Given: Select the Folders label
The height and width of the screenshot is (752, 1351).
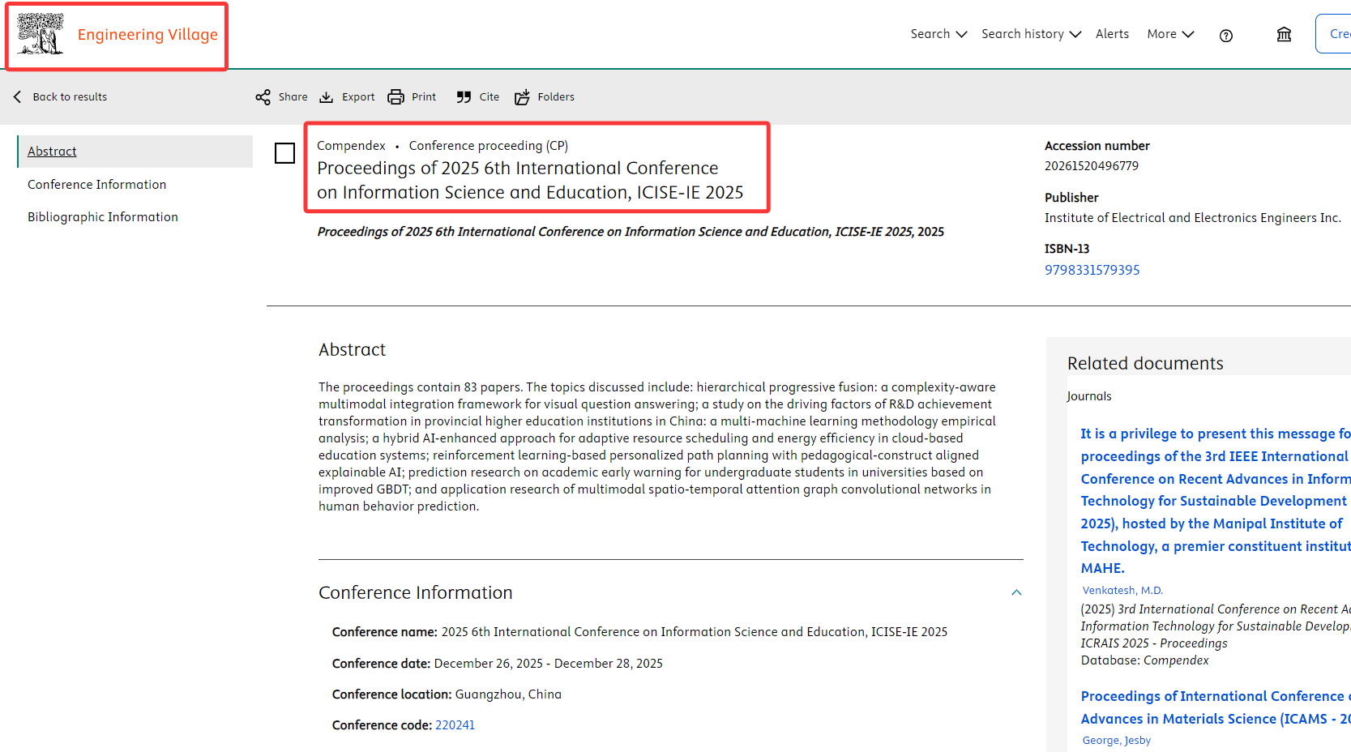Looking at the screenshot, I should 556,96.
